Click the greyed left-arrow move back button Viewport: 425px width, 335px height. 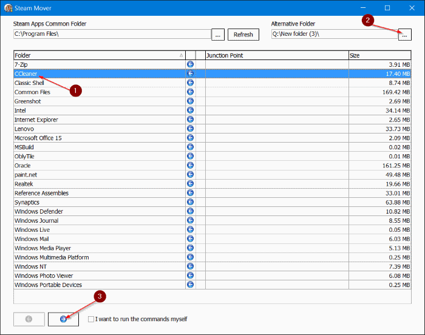(x=29, y=319)
